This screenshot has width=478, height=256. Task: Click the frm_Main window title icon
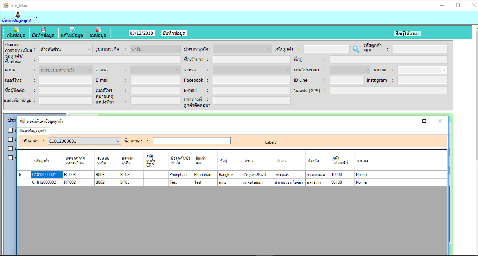pyautogui.click(x=6, y=5)
